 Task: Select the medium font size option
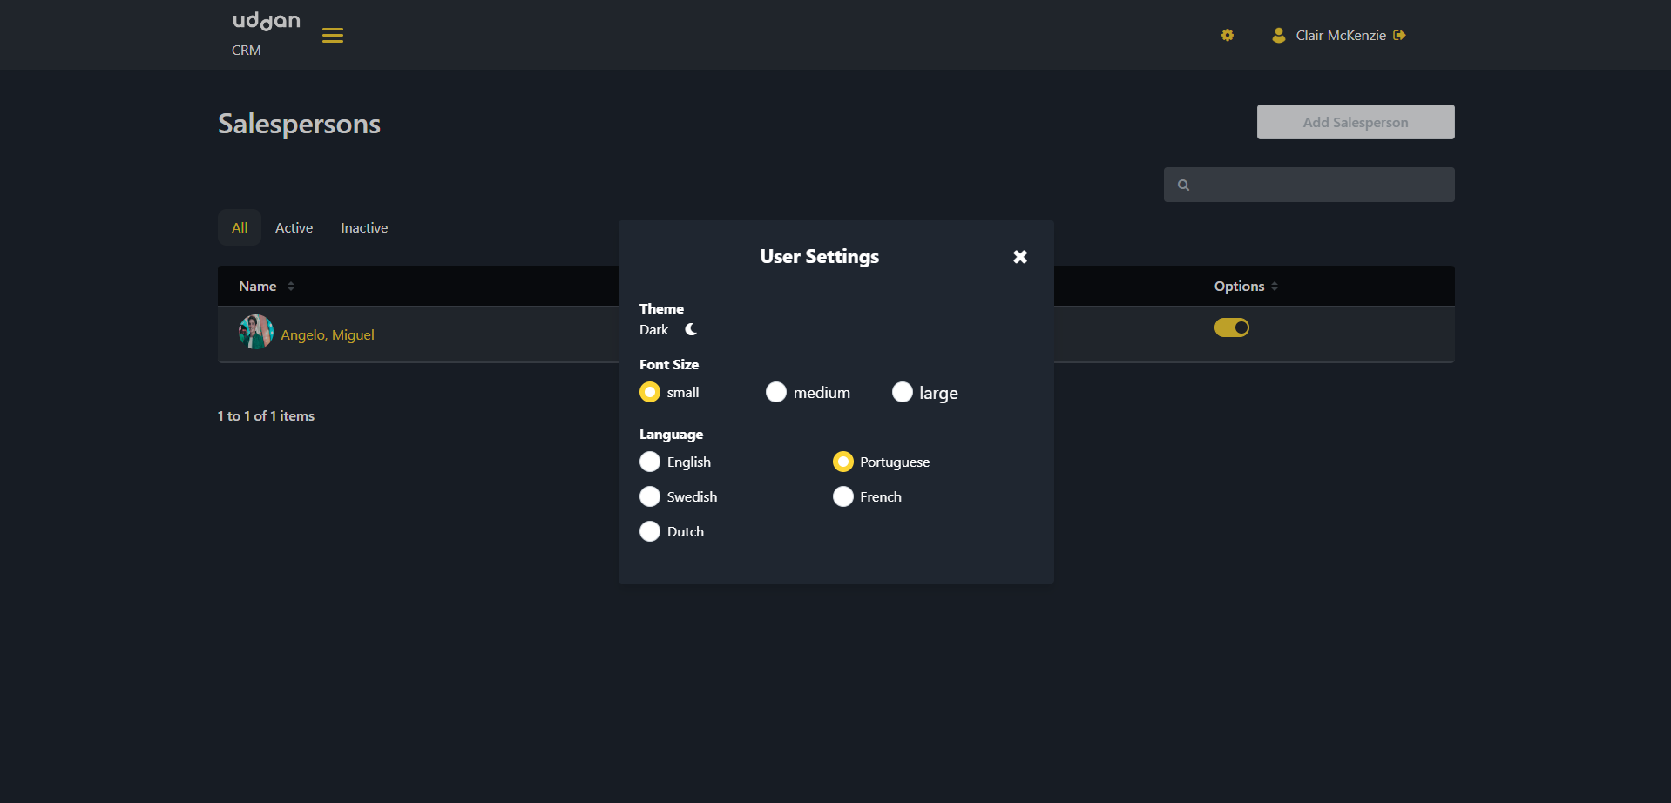[x=776, y=393]
